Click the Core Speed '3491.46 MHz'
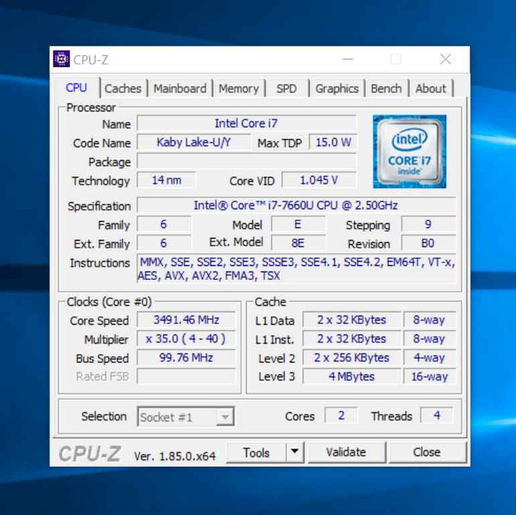This screenshot has width=516, height=515. click(x=186, y=320)
